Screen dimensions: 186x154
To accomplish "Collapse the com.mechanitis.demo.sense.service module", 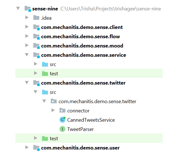I will point(27,55).
